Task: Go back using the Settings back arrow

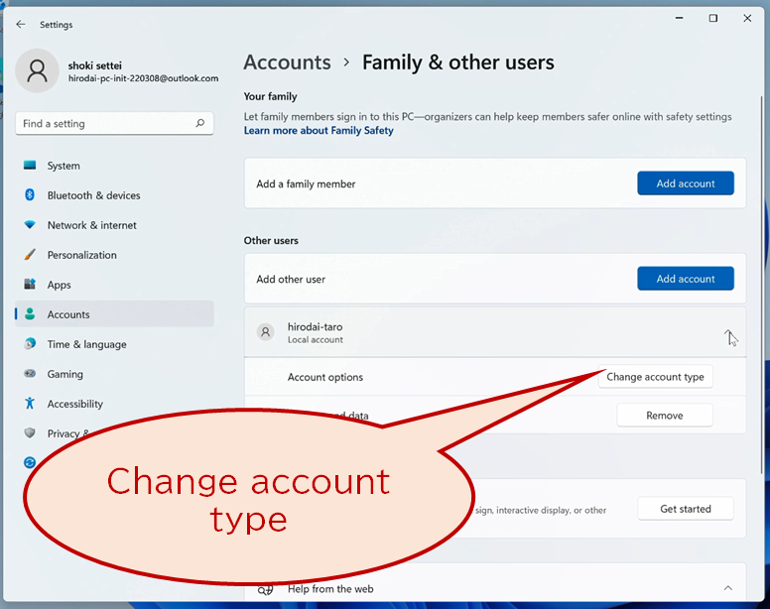Action: (x=21, y=24)
